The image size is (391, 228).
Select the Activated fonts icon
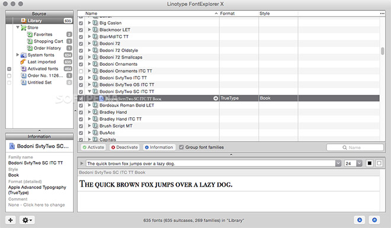pos(24,69)
